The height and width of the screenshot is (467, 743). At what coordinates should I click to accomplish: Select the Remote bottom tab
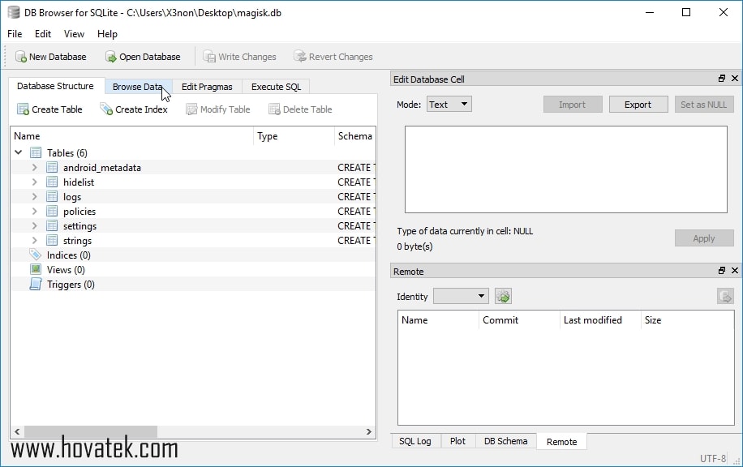(561, 441)
